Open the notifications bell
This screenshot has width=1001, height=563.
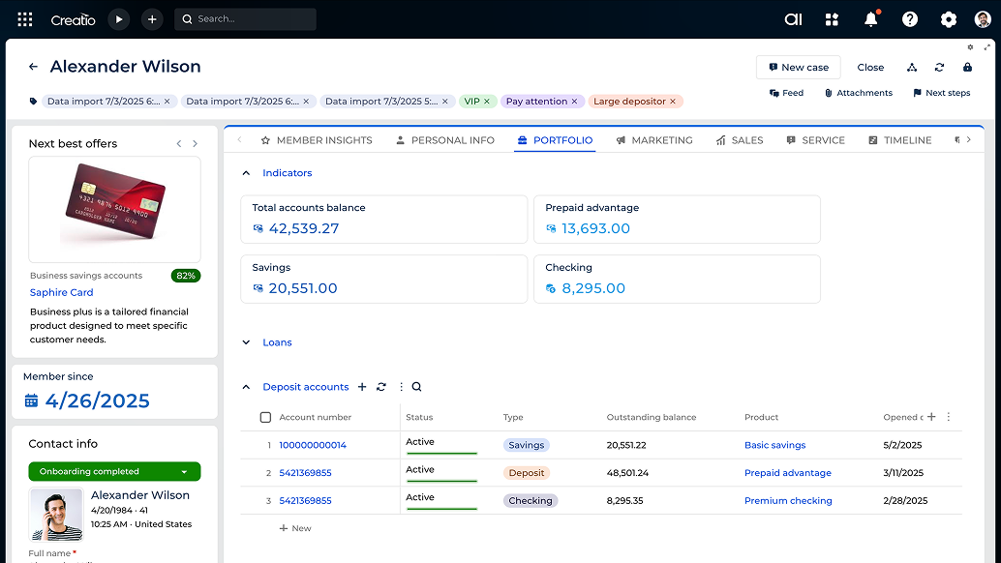point(871,19)
